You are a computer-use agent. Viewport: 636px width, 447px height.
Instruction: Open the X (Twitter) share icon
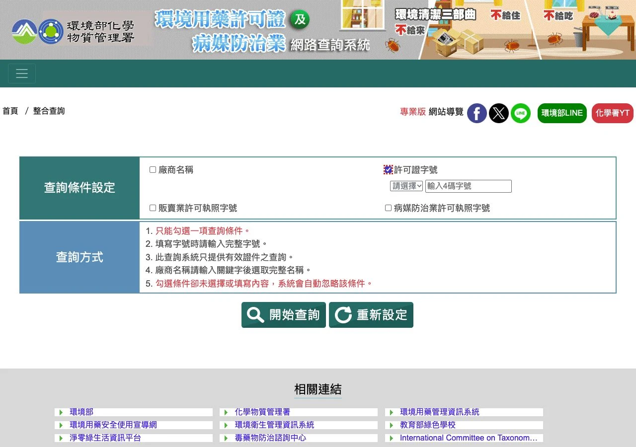[x=499, y=113]
